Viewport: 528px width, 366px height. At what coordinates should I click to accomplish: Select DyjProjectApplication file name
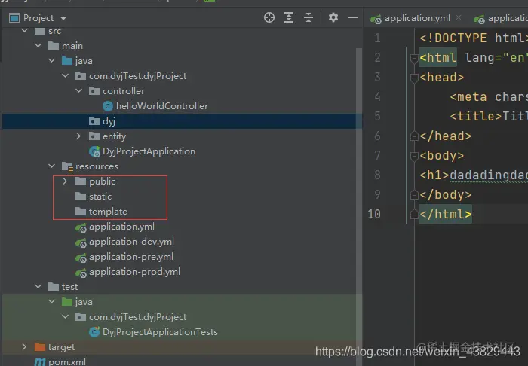(149, 151)
